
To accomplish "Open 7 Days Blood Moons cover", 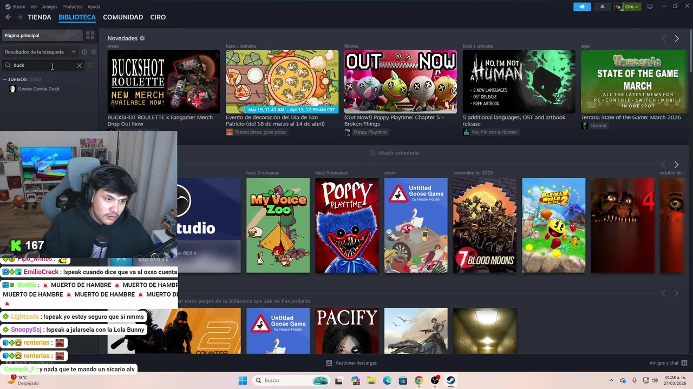I will [x=485, y=225].
